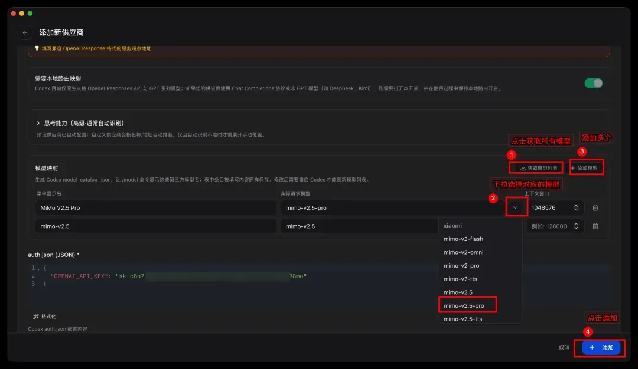Delete the MiMo V2.5 Pro mapping row
Viewport: 638px width, 369px height.
pyautogui.click(x=595, y=207)
